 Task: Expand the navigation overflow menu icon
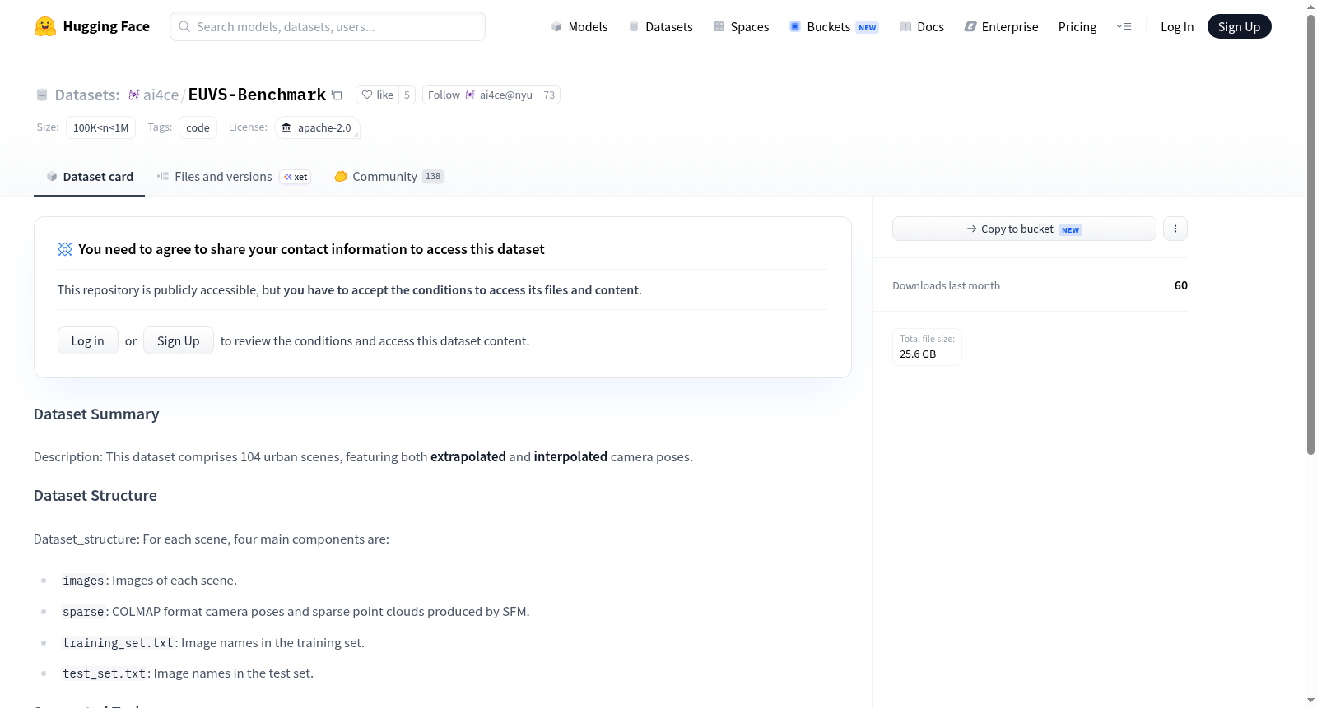tap(1124, 26)
